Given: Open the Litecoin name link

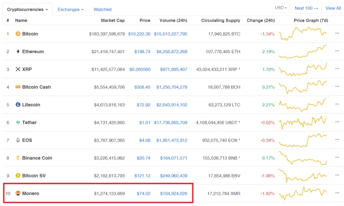Looking at the screenshot, I should click(31, 104).
